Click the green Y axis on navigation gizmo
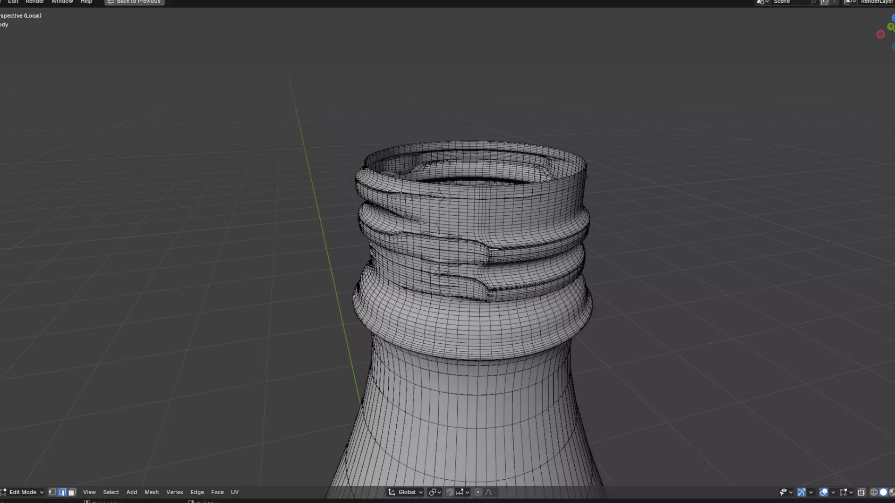This screenshot has height=503, width=895. tap(891, 27)
